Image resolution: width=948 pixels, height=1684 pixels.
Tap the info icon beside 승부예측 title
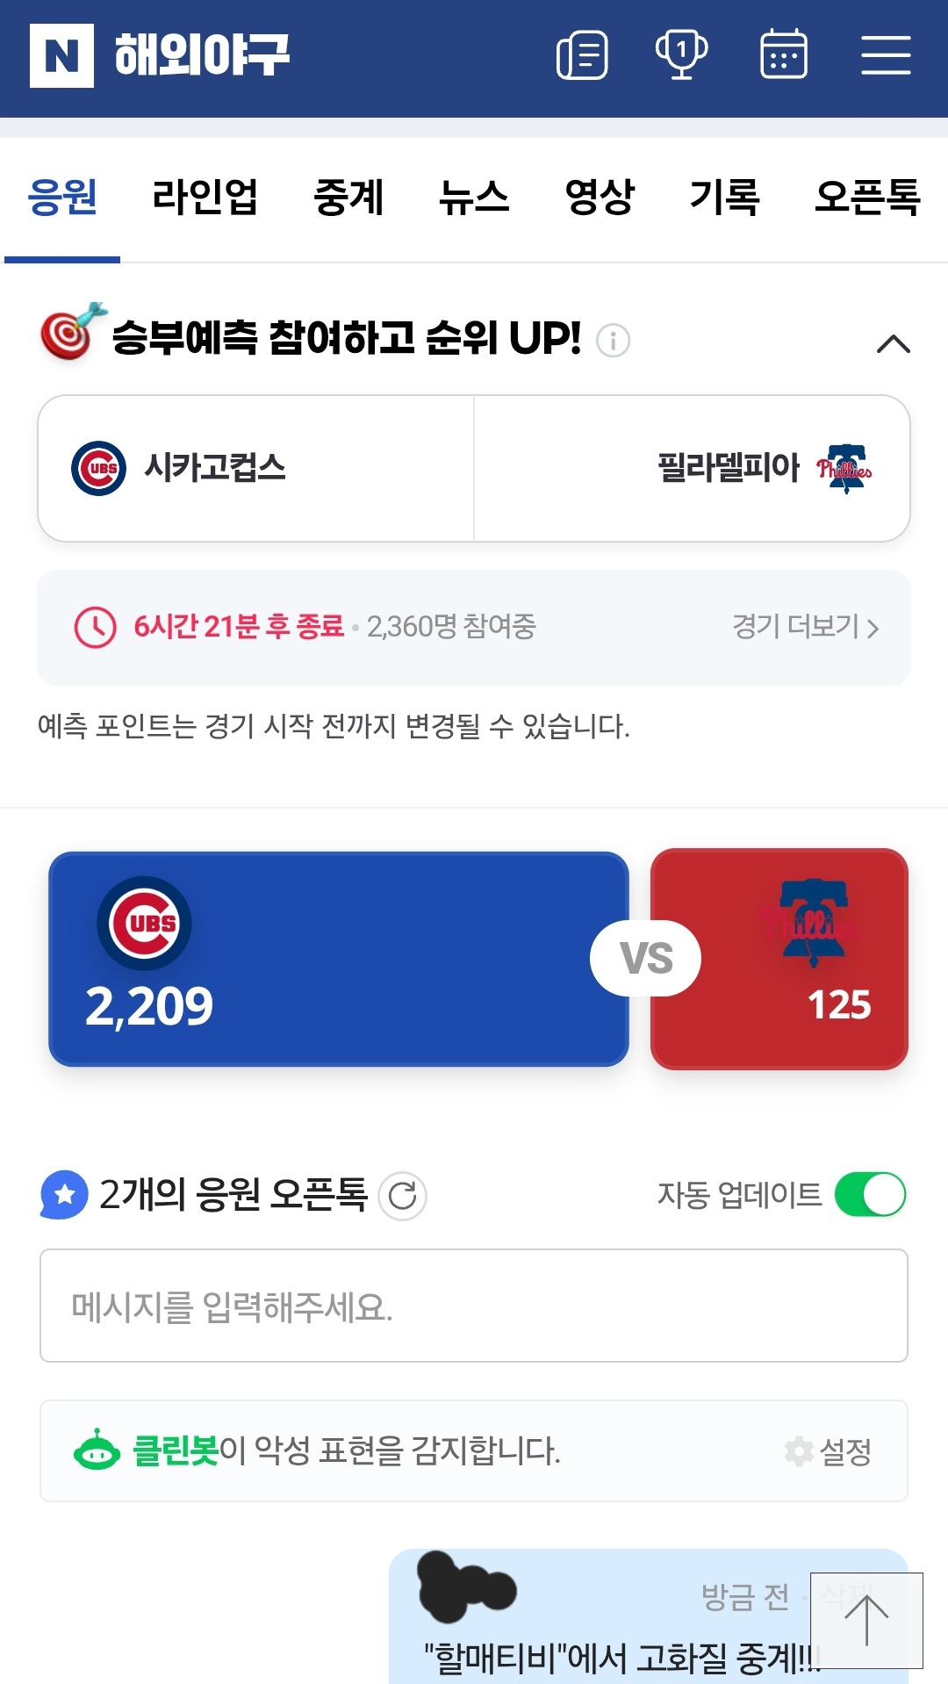click(613, 340)
